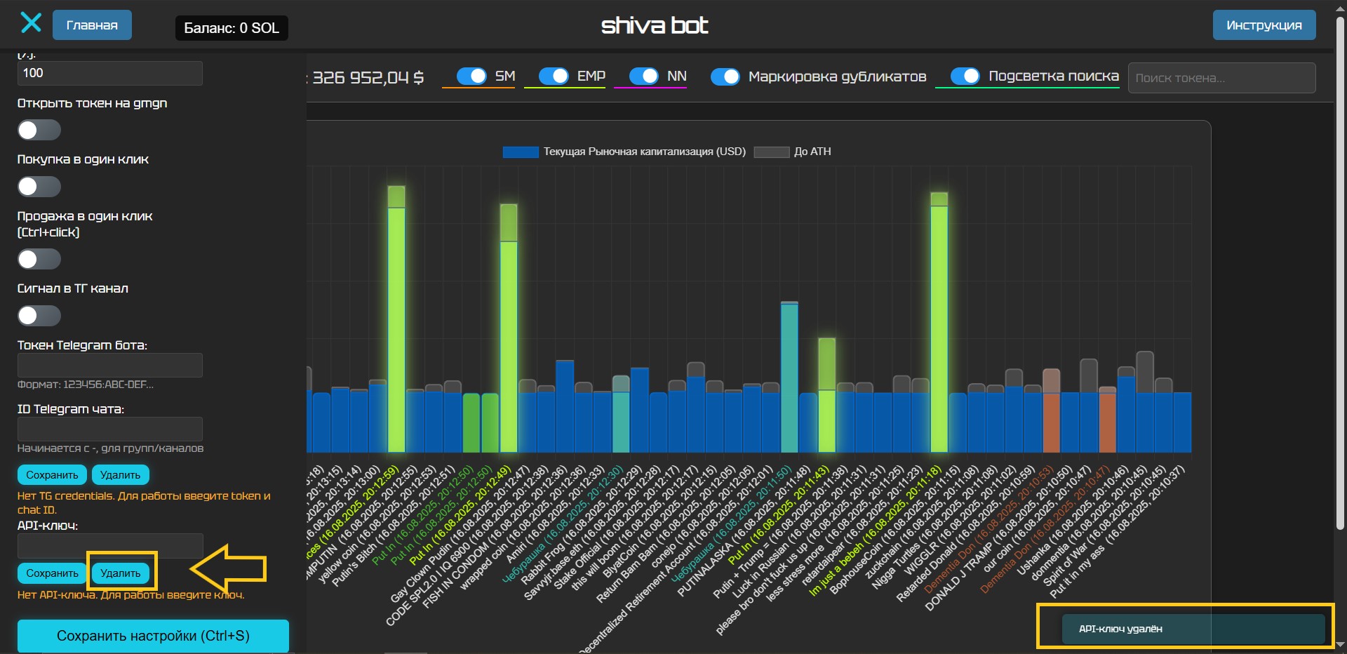
Task: Turn off Маркировка дубликатов switch
Action: pos(725,76)
